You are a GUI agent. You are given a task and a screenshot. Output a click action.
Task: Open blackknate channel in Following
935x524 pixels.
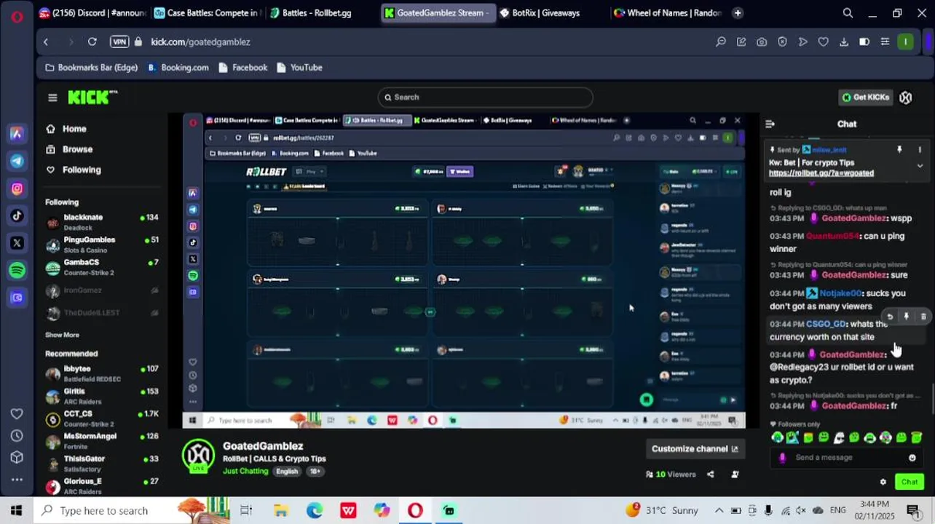pos(102,222)
